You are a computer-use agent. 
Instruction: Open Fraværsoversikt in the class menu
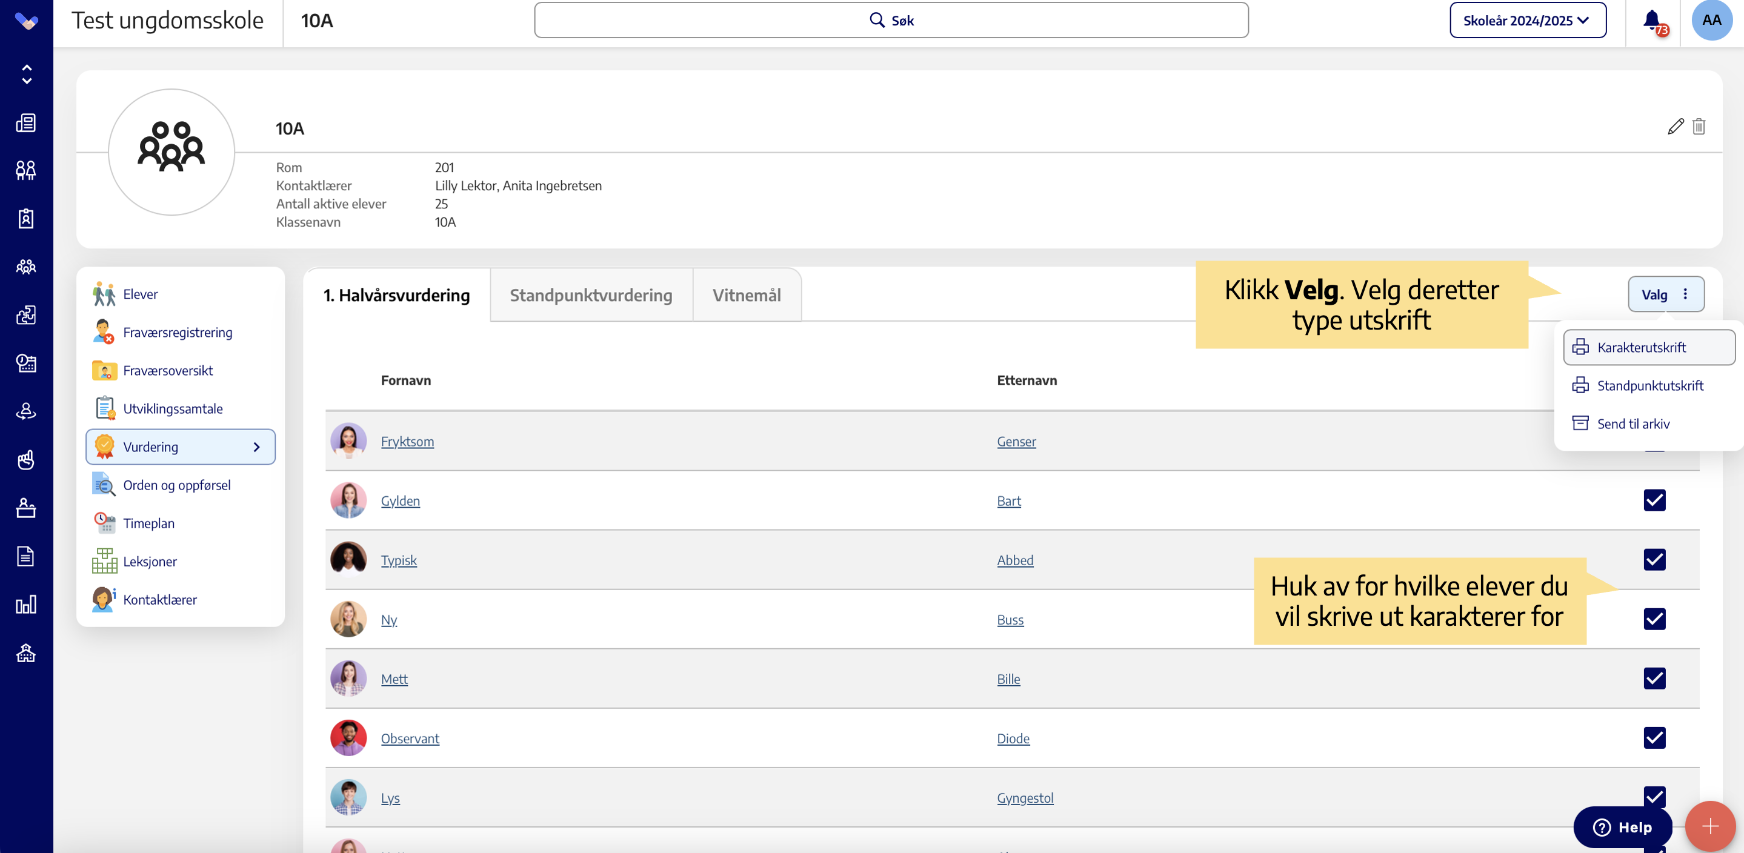(x=180, y=370)
